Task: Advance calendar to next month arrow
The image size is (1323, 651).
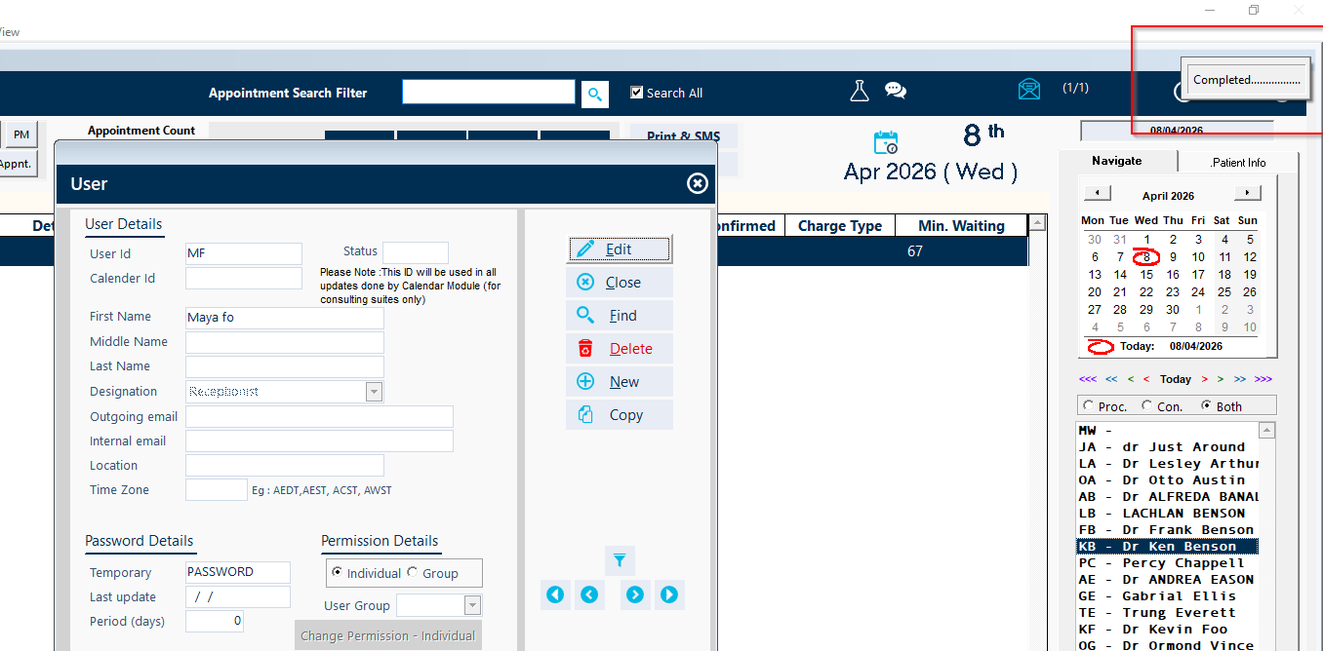Action: pos(1247,193)
